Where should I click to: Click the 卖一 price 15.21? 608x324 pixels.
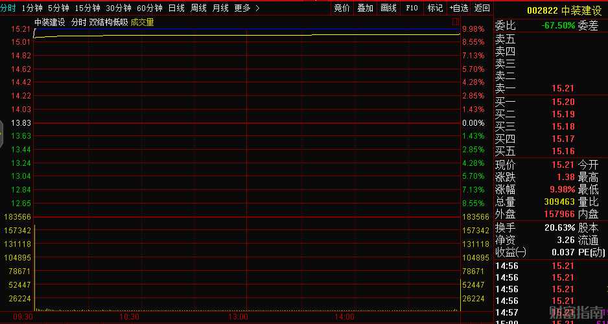coord(563,88)
